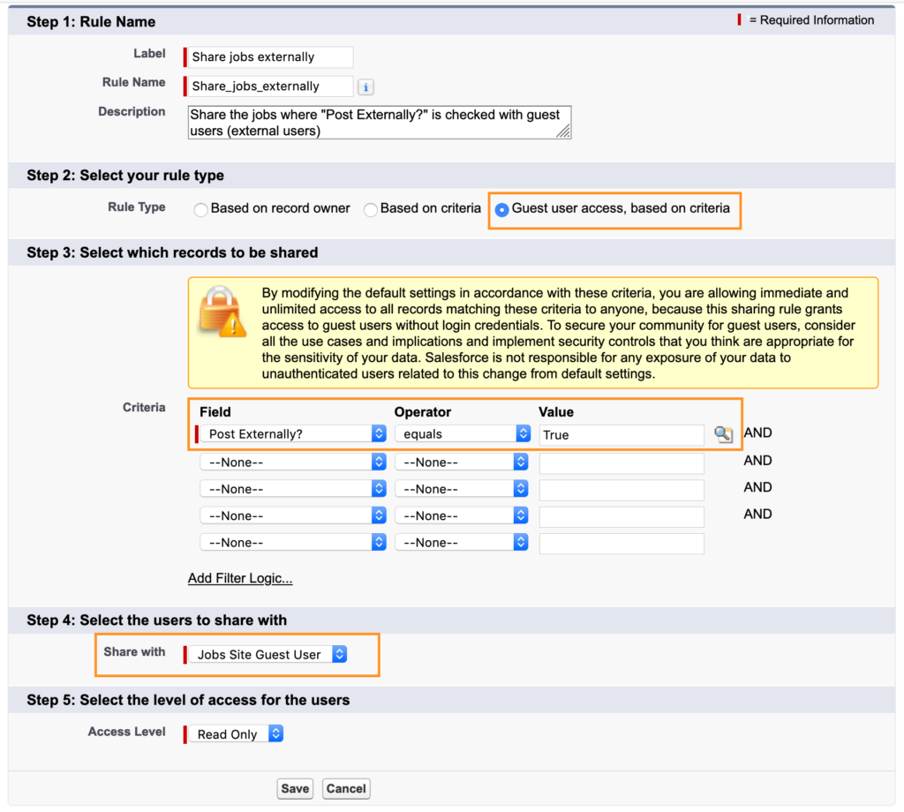
Task: Click the Value field containing True
Action: click(x=621, y=434)
